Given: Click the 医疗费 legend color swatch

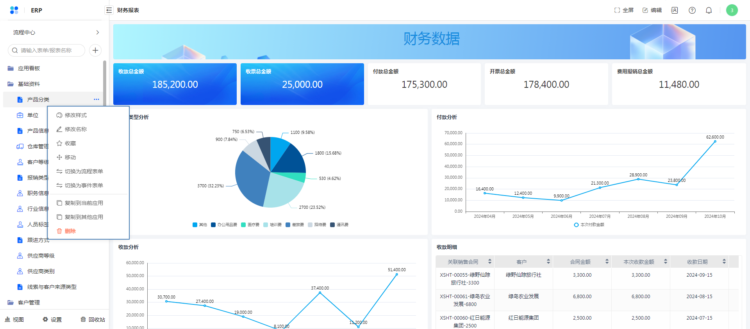Looking at the screenshot, I should 243,225.
